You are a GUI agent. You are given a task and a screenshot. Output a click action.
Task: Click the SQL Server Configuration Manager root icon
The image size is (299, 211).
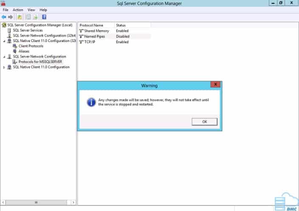[x=4, y=25]
